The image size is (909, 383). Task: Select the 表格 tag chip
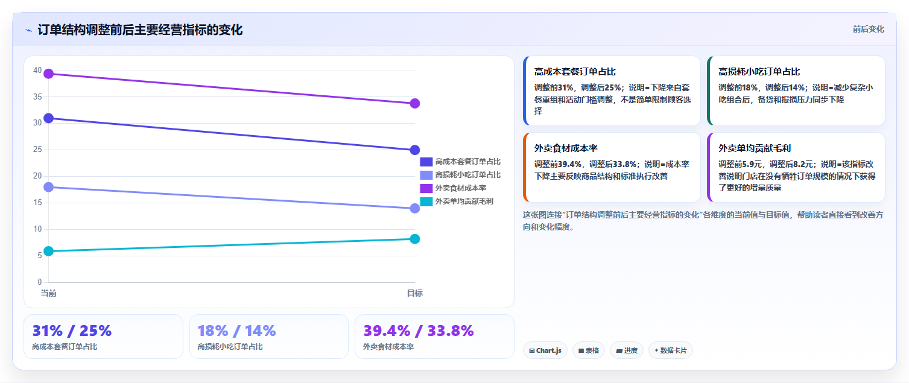[x=589, y=350]
